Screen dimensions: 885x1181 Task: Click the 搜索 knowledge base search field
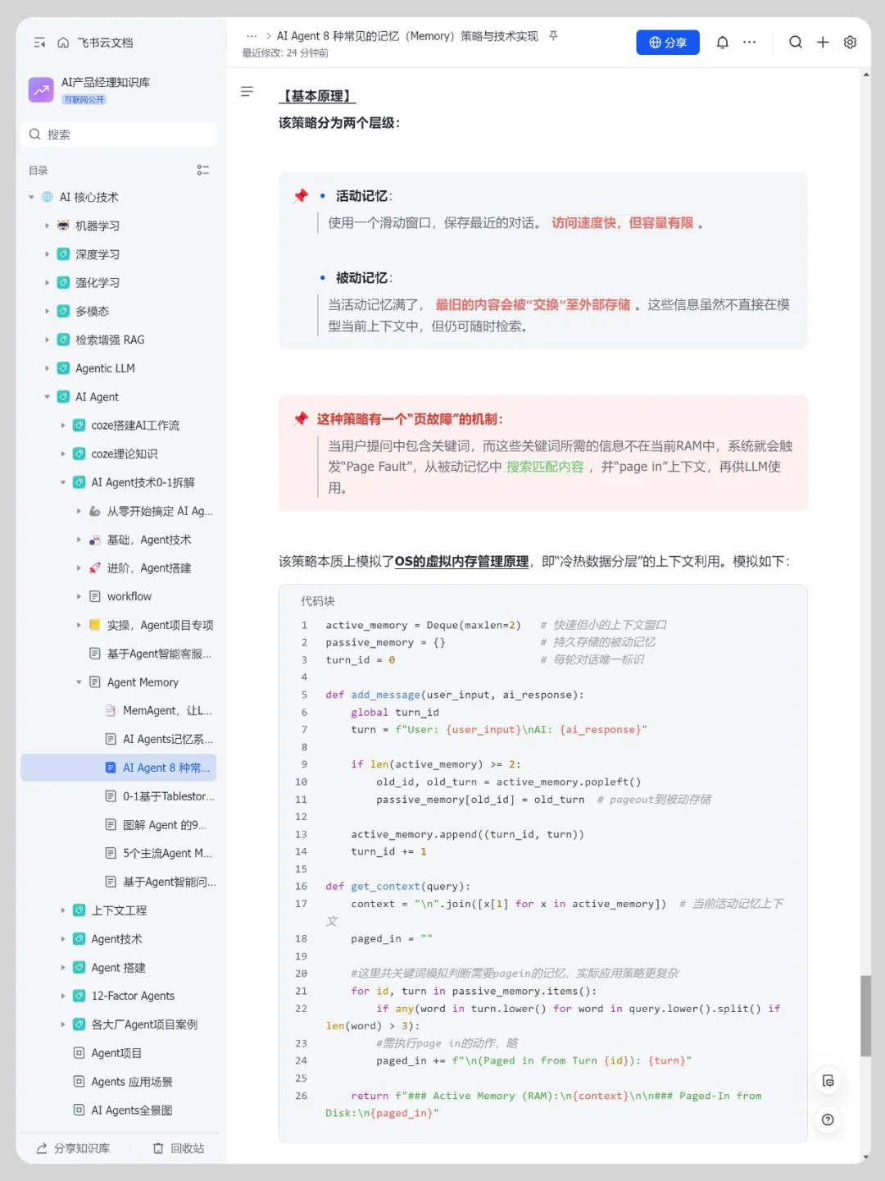click(x=119, y=135)
